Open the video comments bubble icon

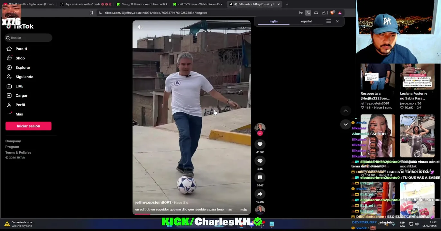(x=260, y=161)
